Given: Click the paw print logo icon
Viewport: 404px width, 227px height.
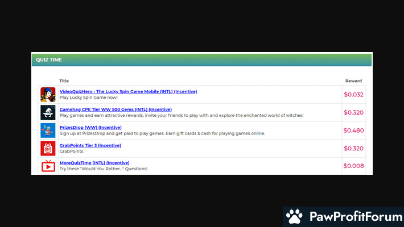Looking at the screenshot, I should point(294,217).
